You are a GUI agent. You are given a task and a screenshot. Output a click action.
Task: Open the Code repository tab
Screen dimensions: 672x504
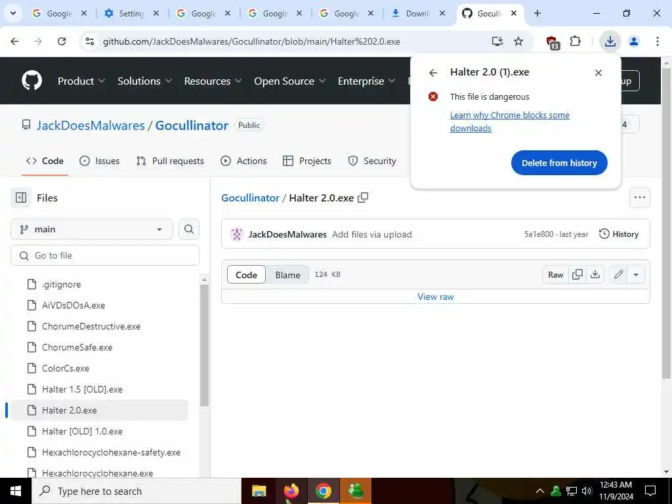click(45, 161)
